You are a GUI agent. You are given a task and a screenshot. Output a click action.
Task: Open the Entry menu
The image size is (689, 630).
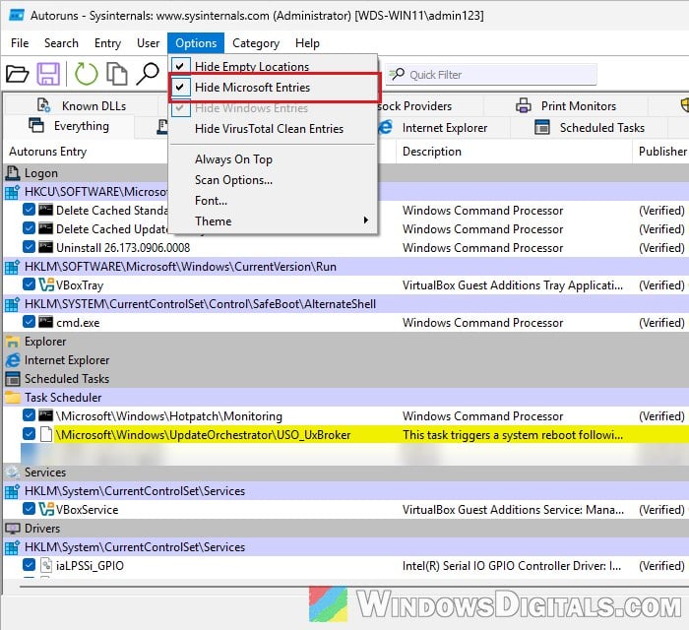coord(107,43)
